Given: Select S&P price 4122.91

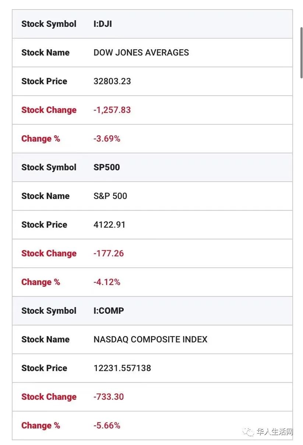Looking at the screenshot, I should (109, 225).
